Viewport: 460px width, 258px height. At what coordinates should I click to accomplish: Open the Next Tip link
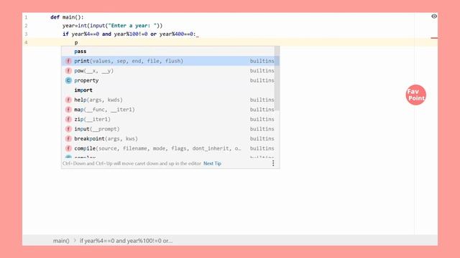coord(212,163)
